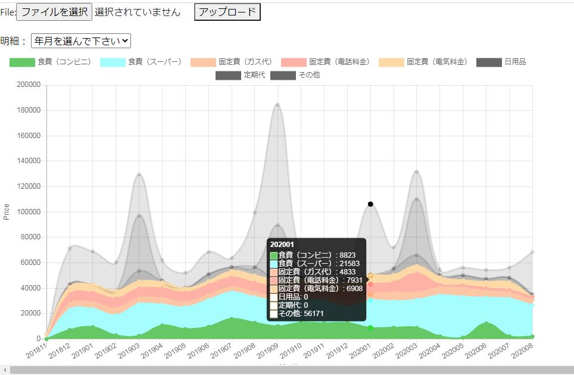
Task: Click the 201908 data point near 100000
Action: coord(255,212)
